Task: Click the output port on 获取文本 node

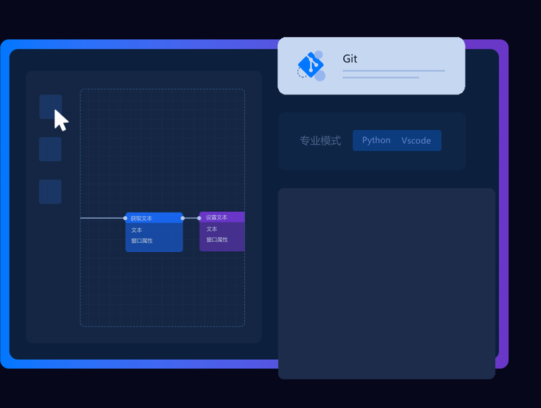Action: (x=182, y=218)
